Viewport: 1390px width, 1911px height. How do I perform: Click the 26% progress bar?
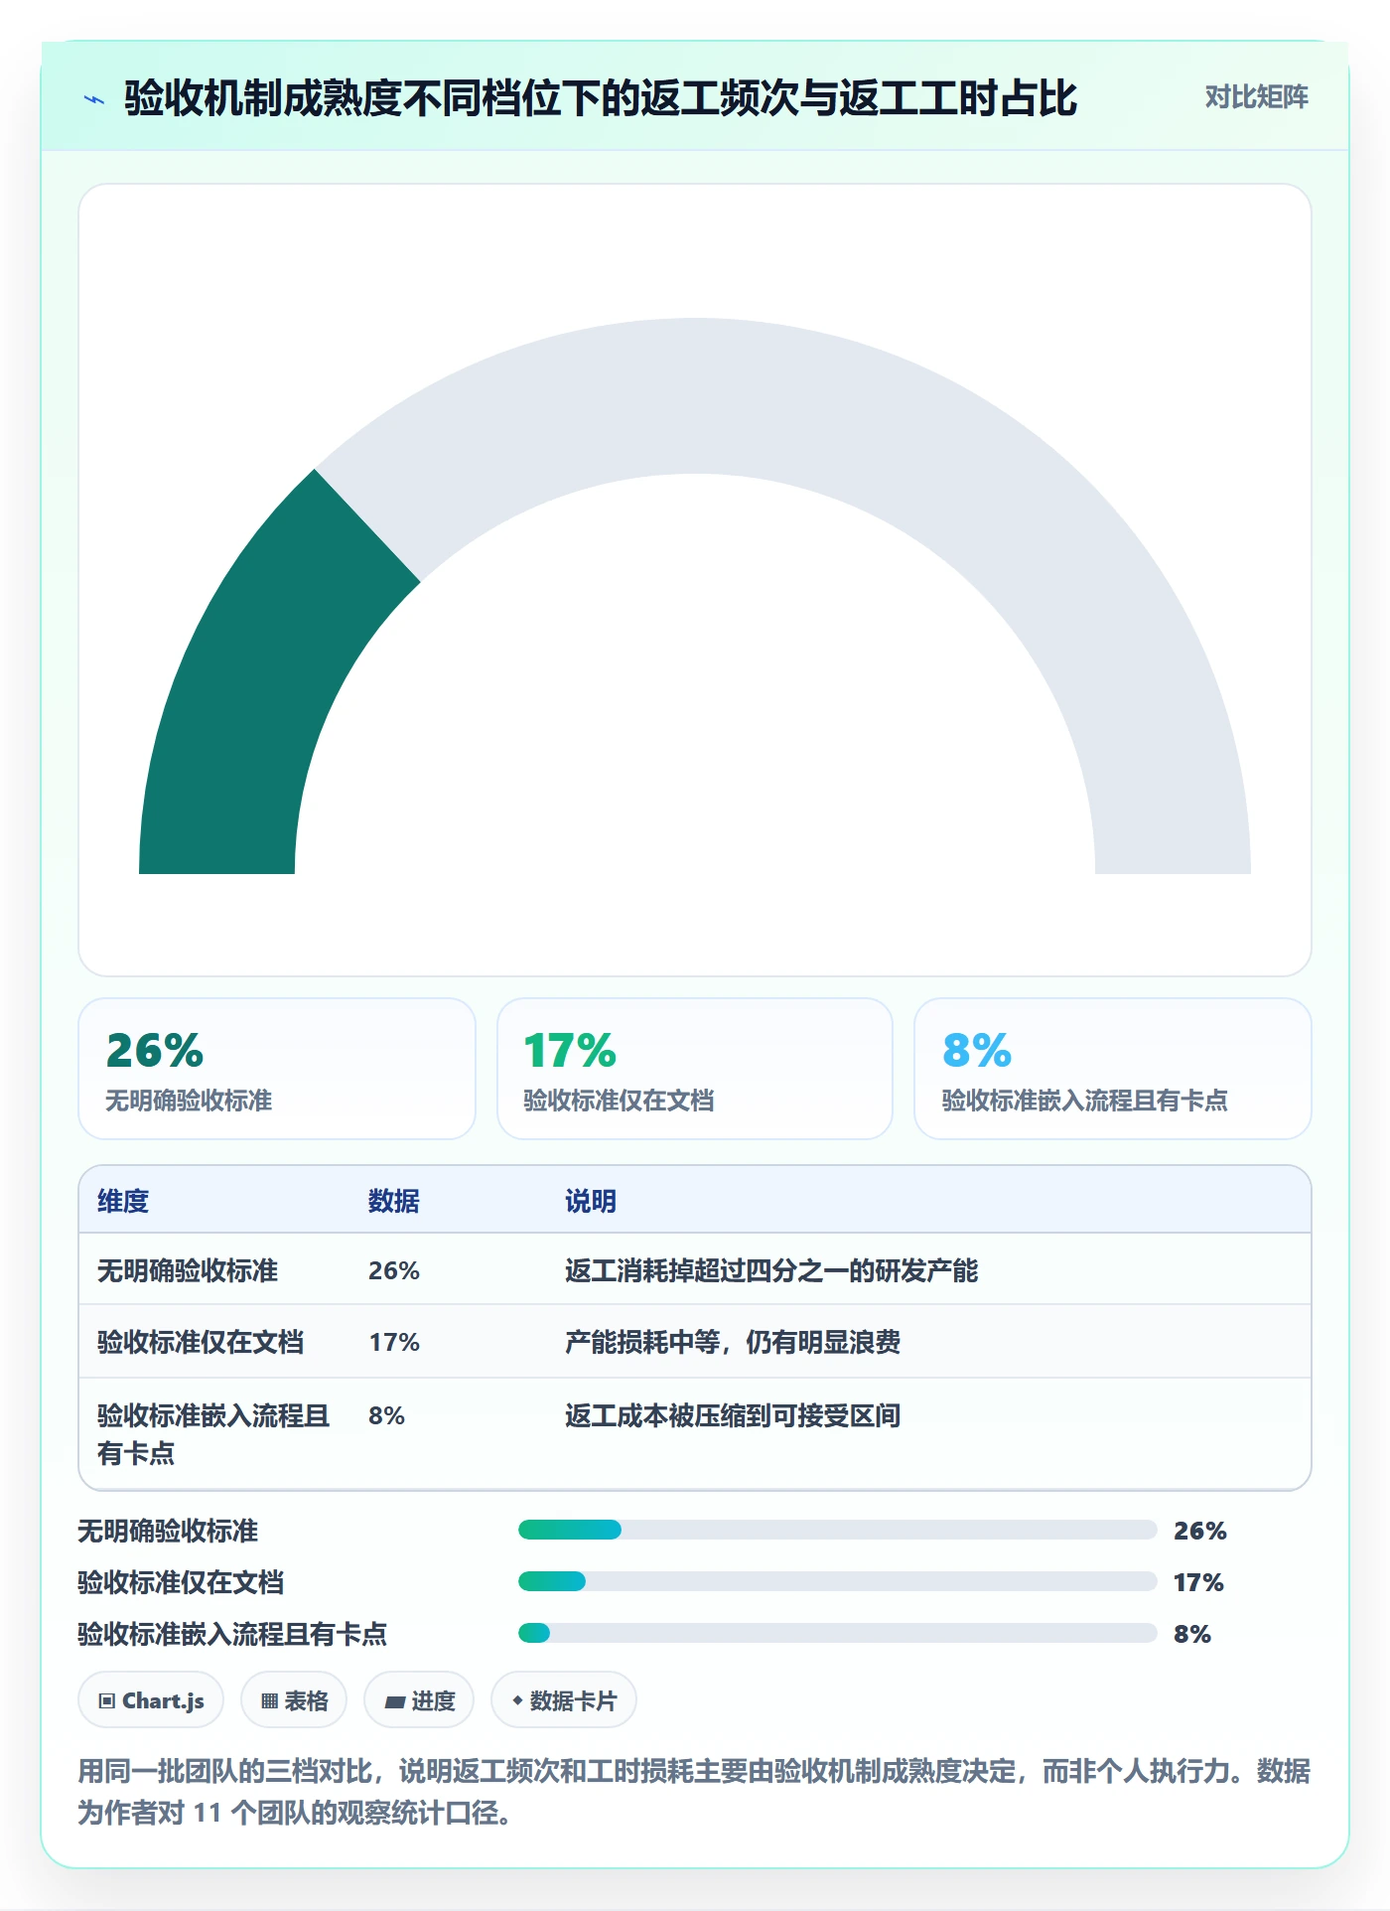point(838,1530)
